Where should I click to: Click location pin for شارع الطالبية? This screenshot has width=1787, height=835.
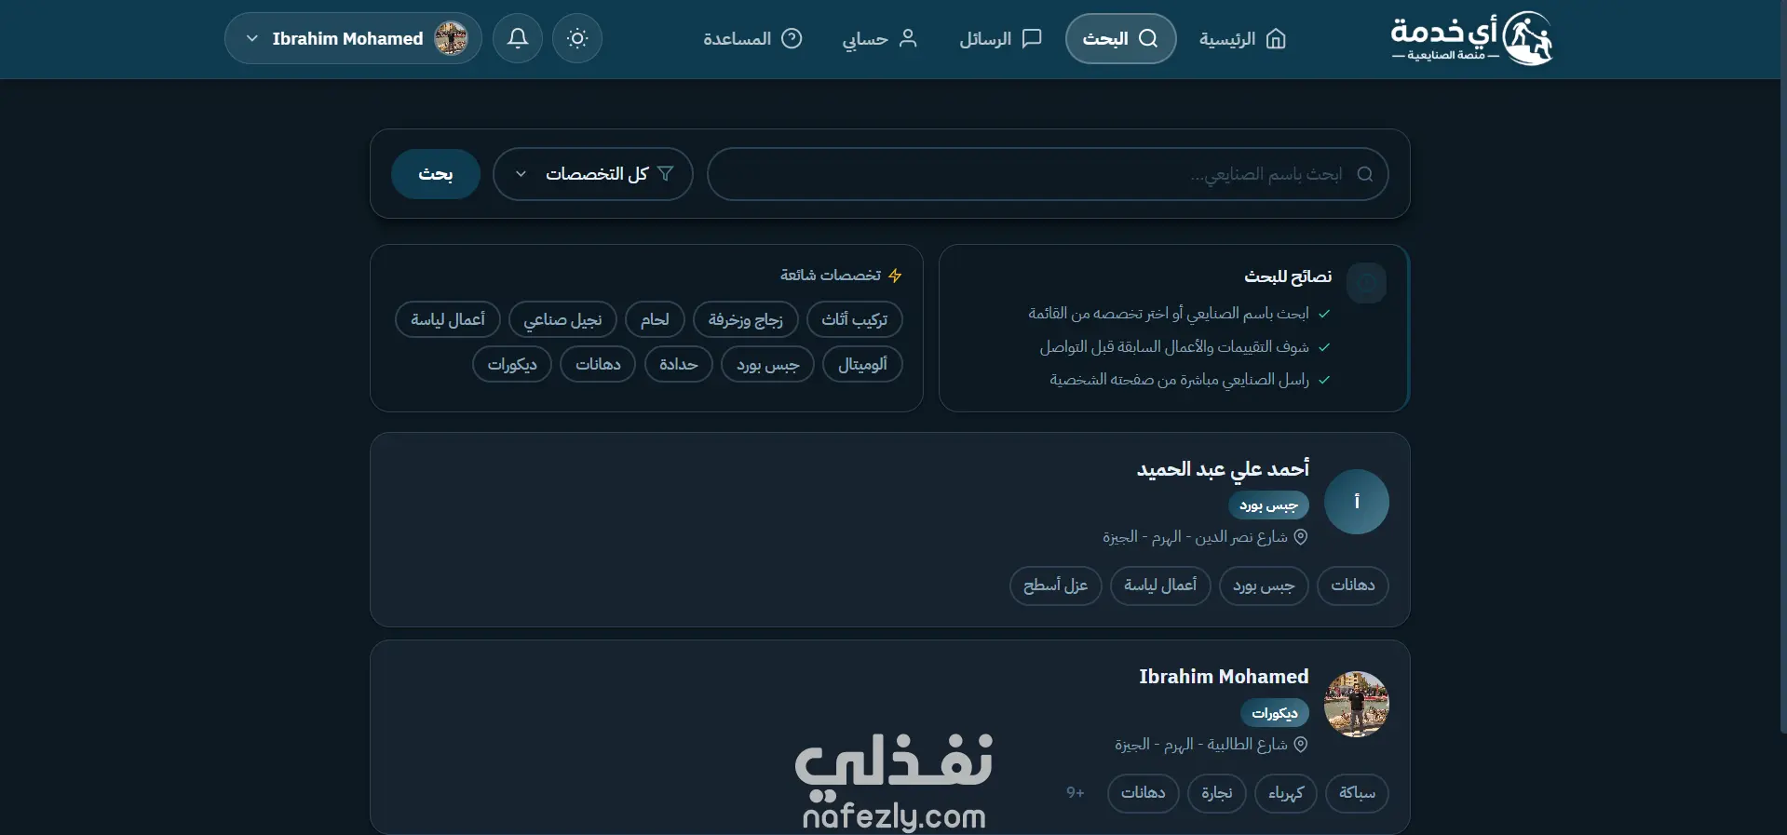point(1301,745)
